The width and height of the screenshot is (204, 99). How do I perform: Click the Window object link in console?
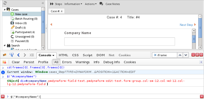[x=41, y=72]
